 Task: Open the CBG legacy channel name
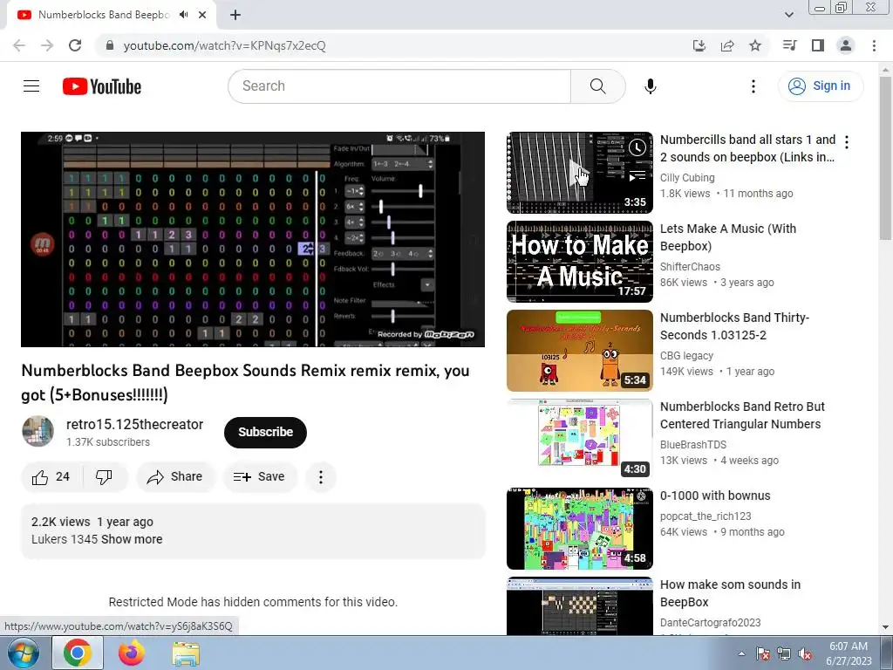pyautogui.click(x=686, y=356)
